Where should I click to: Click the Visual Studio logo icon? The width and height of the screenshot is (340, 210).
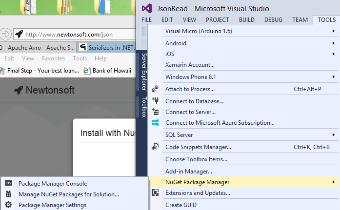tap(147, 8)
